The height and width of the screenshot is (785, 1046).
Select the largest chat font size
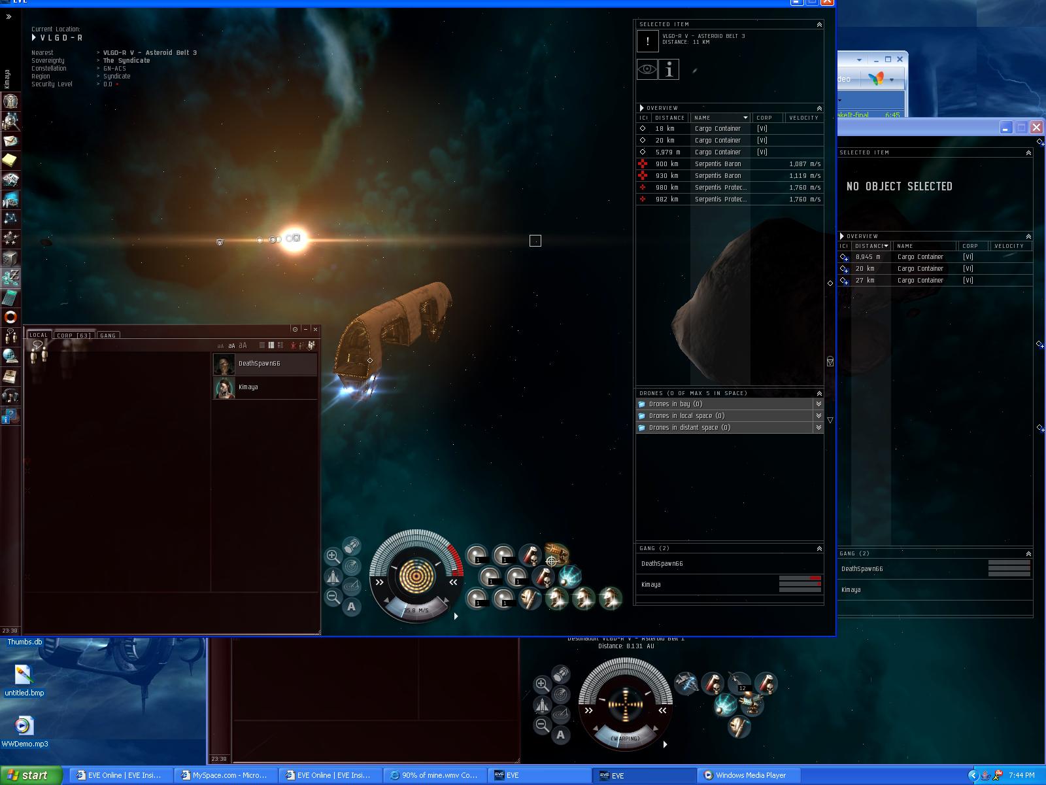click(243, 345)
